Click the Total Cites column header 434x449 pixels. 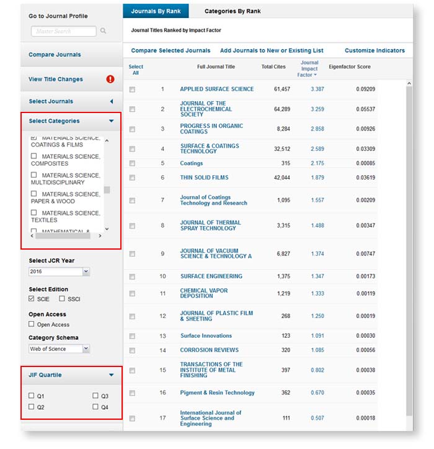point(273,66)
